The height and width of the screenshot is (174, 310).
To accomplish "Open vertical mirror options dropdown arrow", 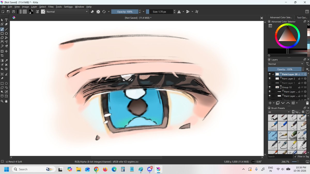I will (192, 12).
